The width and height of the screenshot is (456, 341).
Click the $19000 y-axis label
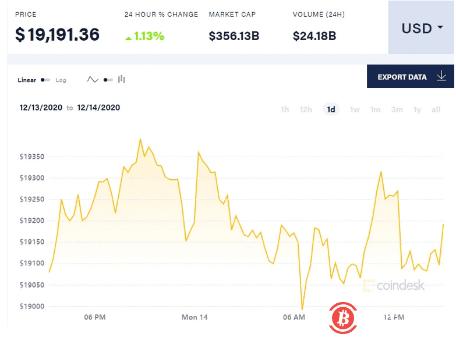[32, 306]
